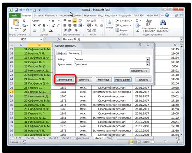This screenshot has width=192, height=153.
Task: Toggle Bold formatting (Ж)
Action: pos(34,25)
